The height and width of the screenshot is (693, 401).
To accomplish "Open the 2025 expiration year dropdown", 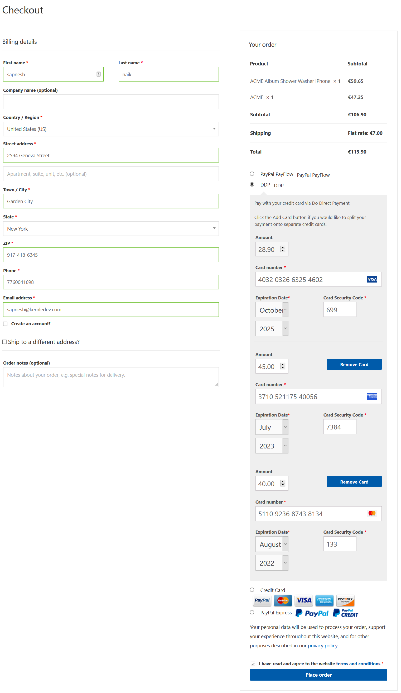I will (x=272, y=329).
